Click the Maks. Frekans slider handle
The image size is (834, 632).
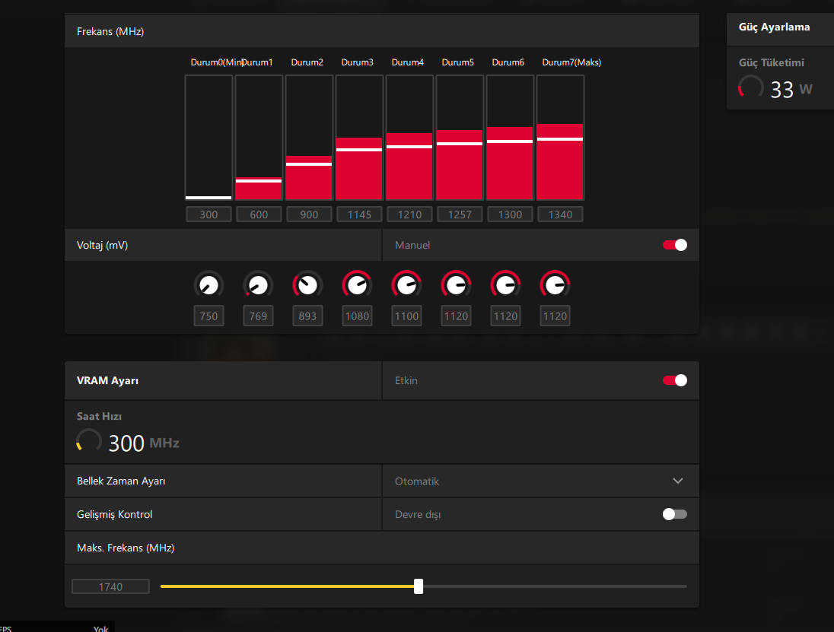419,586
